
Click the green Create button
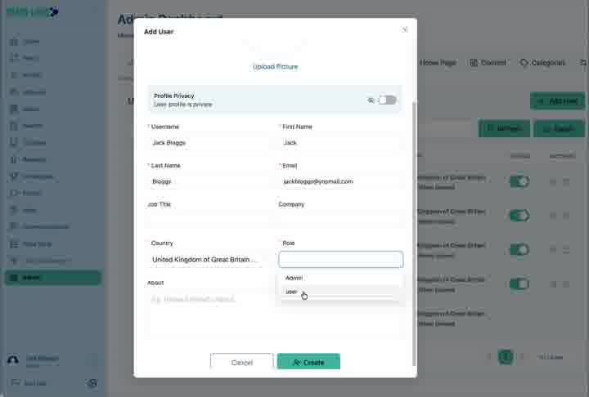(x=308, y=362)
